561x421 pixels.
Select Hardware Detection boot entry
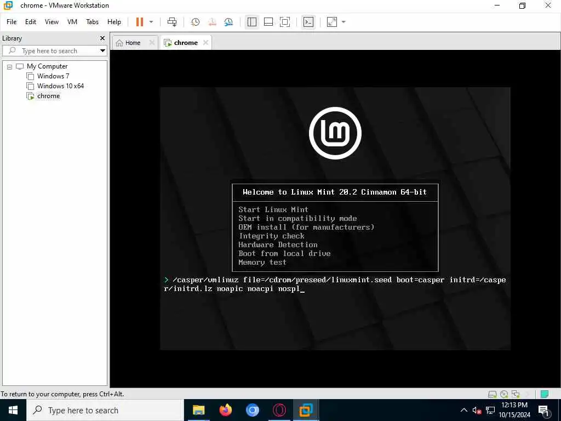point(278,244)
